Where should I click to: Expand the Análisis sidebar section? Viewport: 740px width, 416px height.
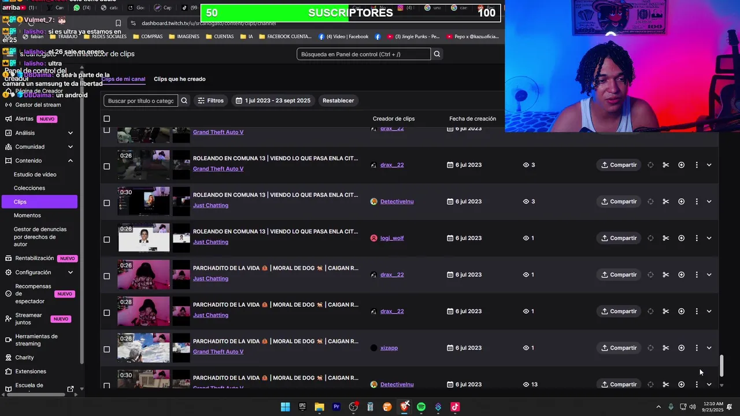tap(71, 133)
